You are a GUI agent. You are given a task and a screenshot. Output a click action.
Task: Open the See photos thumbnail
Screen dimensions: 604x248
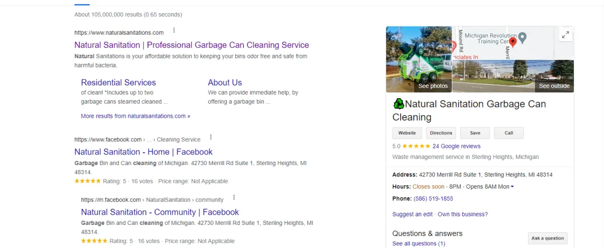tap(419, 59)
